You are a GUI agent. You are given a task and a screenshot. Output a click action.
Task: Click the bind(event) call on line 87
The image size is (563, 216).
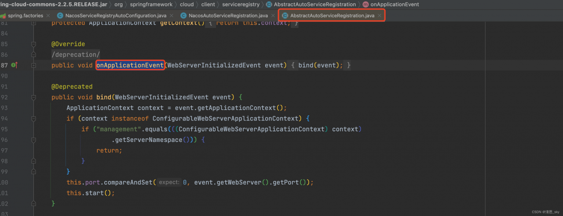[x=318, y=65]
